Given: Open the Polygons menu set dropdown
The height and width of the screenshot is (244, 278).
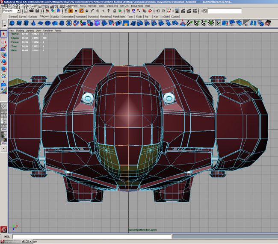Looking at the screenshot, I should pyautogui.click(x=12, y=11).
